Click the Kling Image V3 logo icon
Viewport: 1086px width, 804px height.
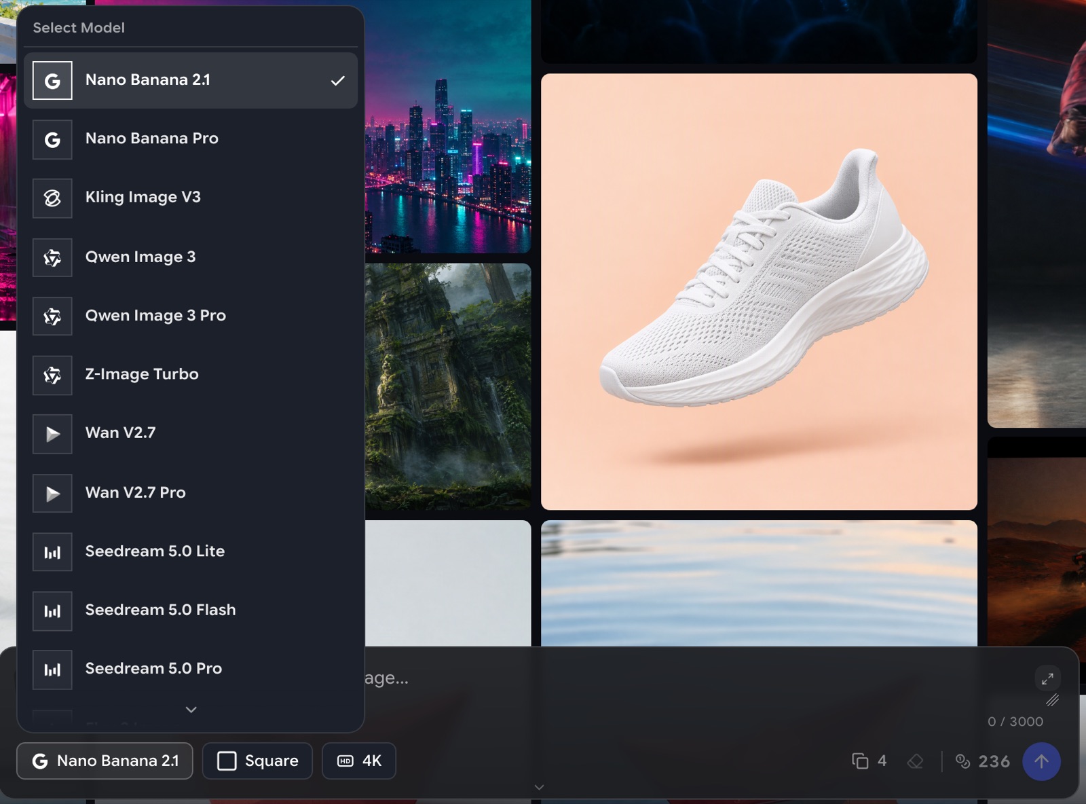coord(52,198)
